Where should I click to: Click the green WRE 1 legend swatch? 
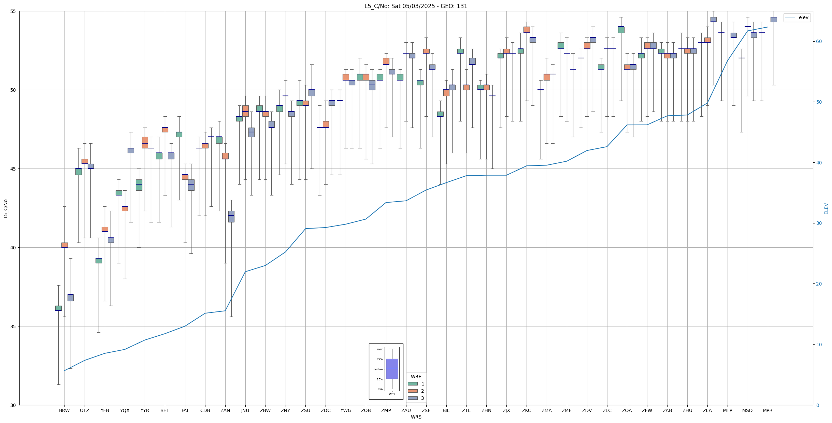[412, 384]
